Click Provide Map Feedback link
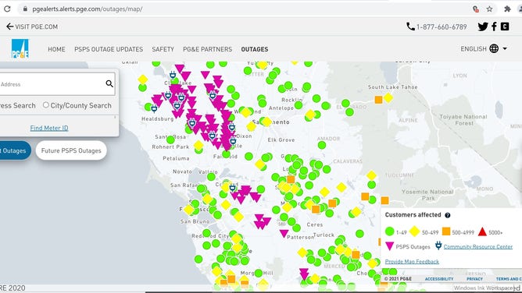The height and width of the screenshot is (293, 522). [x=412, y=262]
